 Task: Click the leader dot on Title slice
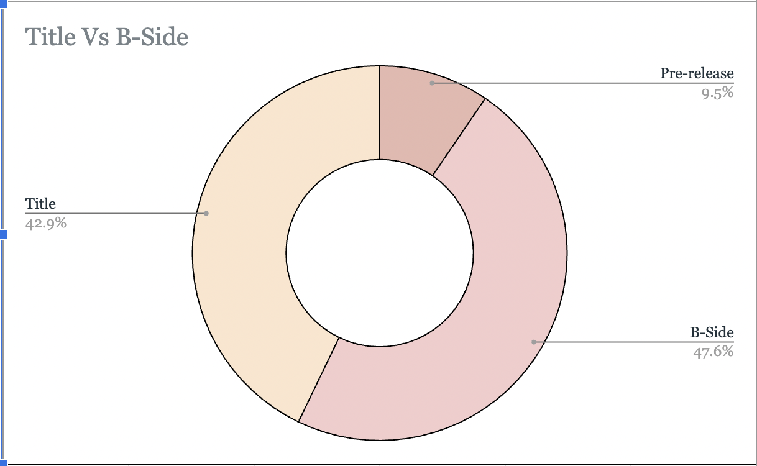(206, 214)
